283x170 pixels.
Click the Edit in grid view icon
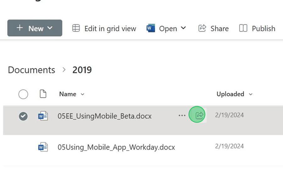tap(76, 28)
